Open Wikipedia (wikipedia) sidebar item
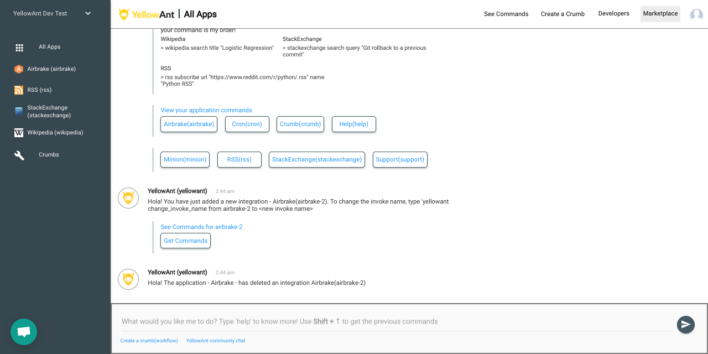The height and width of the screenshot is (354, 708). 55,133
